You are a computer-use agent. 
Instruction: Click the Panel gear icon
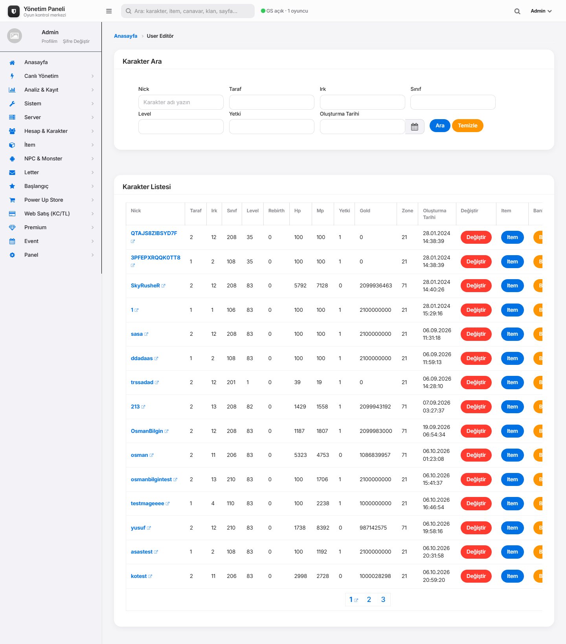pos(12,255)
